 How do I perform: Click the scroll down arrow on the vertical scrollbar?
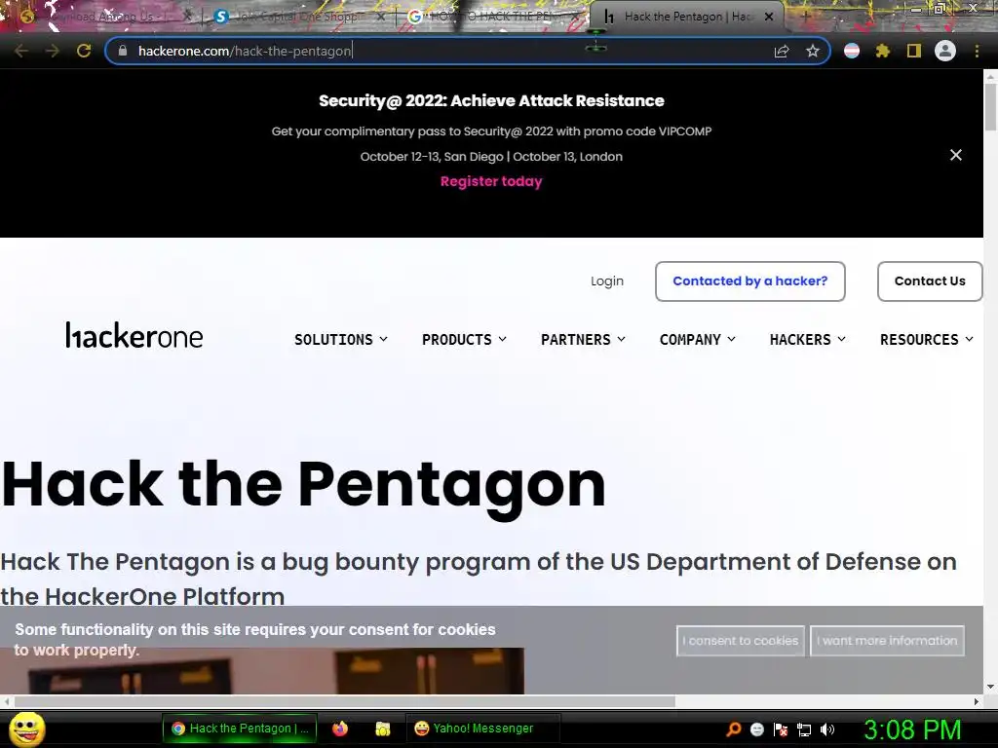coord(990,687)
